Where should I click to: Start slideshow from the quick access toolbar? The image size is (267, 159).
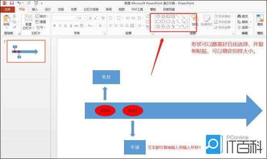36,3
